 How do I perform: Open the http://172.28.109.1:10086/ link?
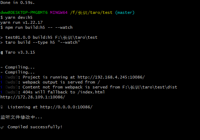point(33,97)
